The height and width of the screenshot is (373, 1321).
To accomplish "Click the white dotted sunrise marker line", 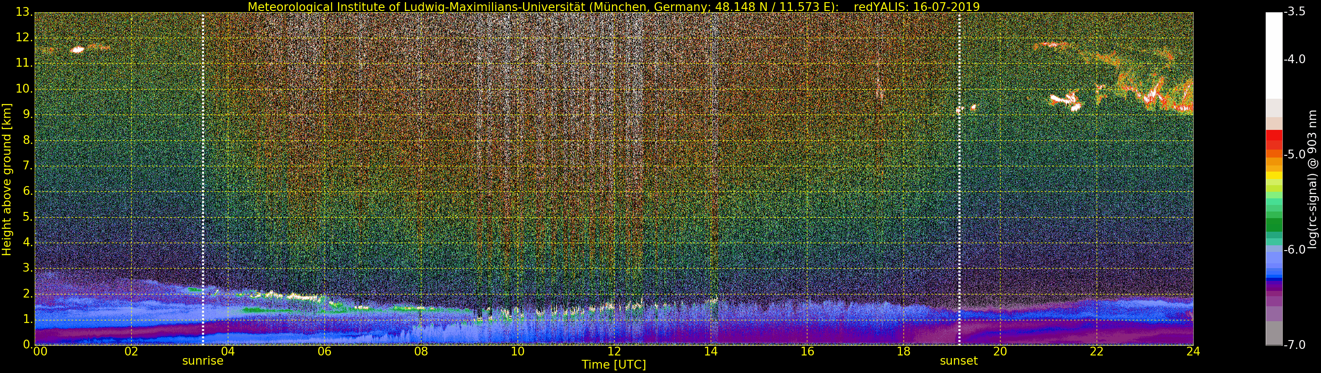I will coord(203,178).
